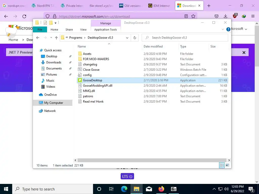Select Network in navigation pane
This screenshot has width=259, height=194.
[x=50, y=111]
